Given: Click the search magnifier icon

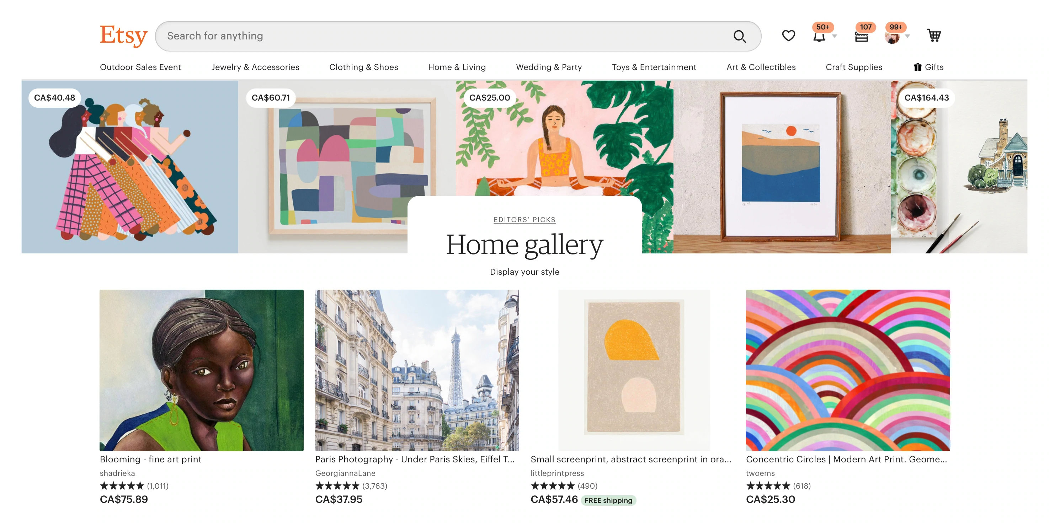Looking at the screenshot, I should pos(739,36).
